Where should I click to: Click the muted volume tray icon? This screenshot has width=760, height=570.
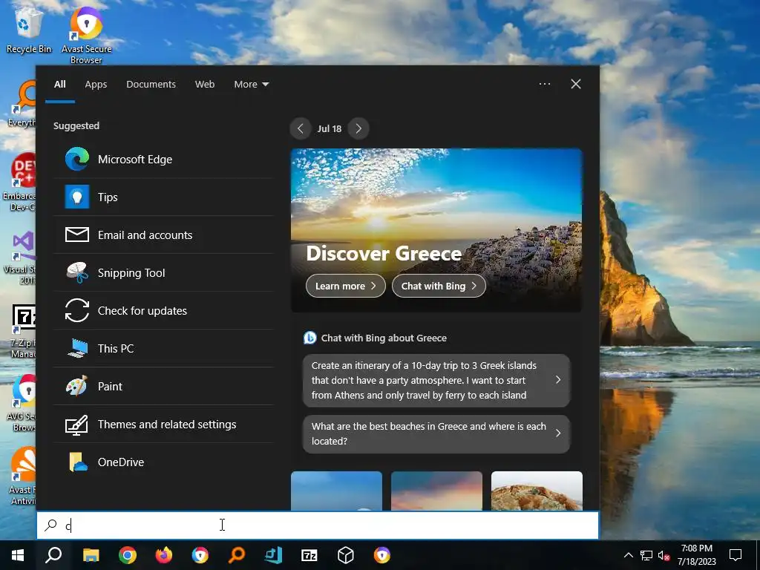(x=664, y=555)
